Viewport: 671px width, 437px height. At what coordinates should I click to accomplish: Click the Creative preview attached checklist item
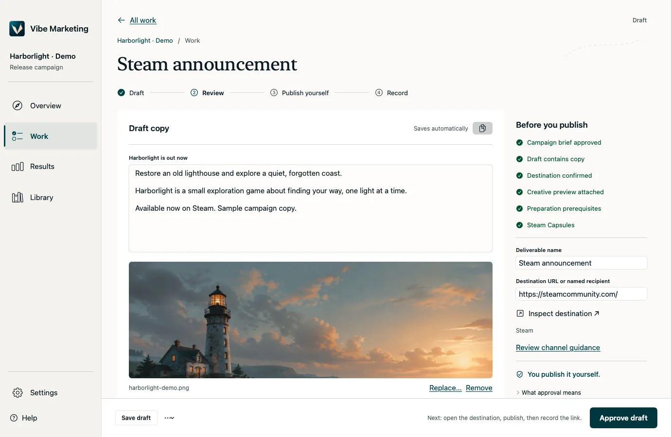pyautogui.click(x=560, y=192)
